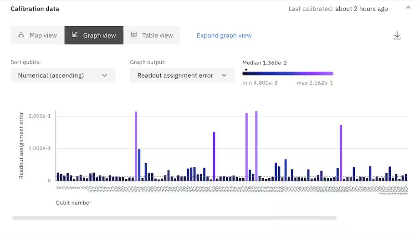419x236 pixels.
Task: Click the "Calibration data" heading
Action: (35, 9)
